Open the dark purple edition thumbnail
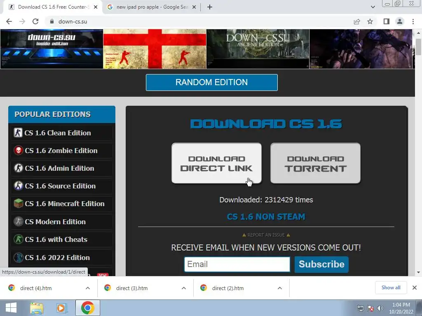 click(x=361, y=49)
